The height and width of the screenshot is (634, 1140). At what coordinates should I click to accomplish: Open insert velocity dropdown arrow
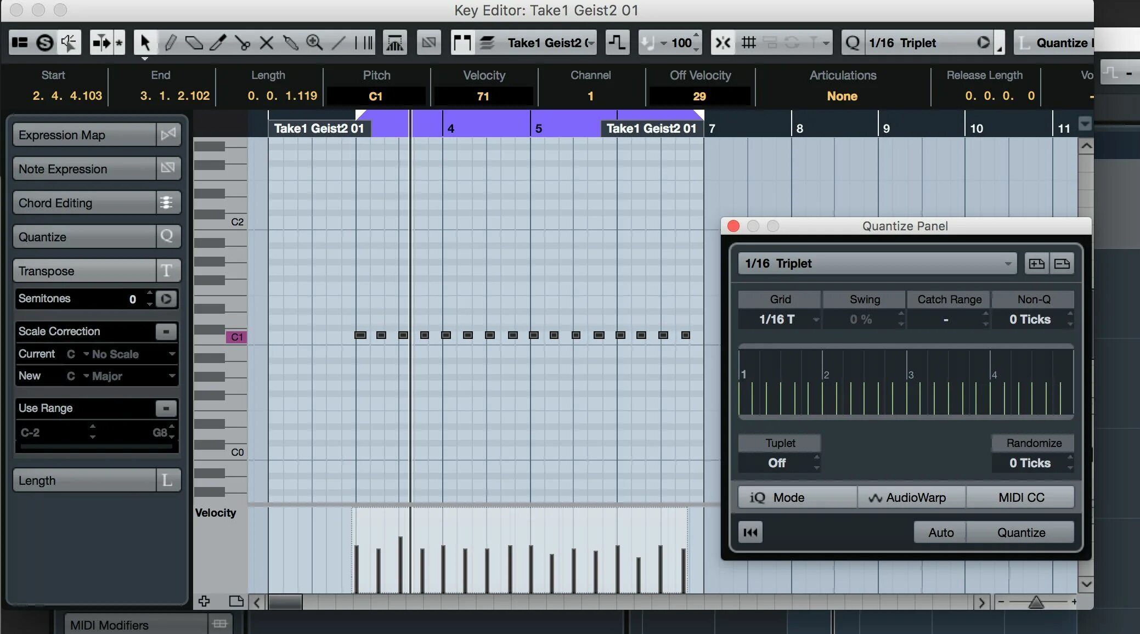tap(663, 43)
